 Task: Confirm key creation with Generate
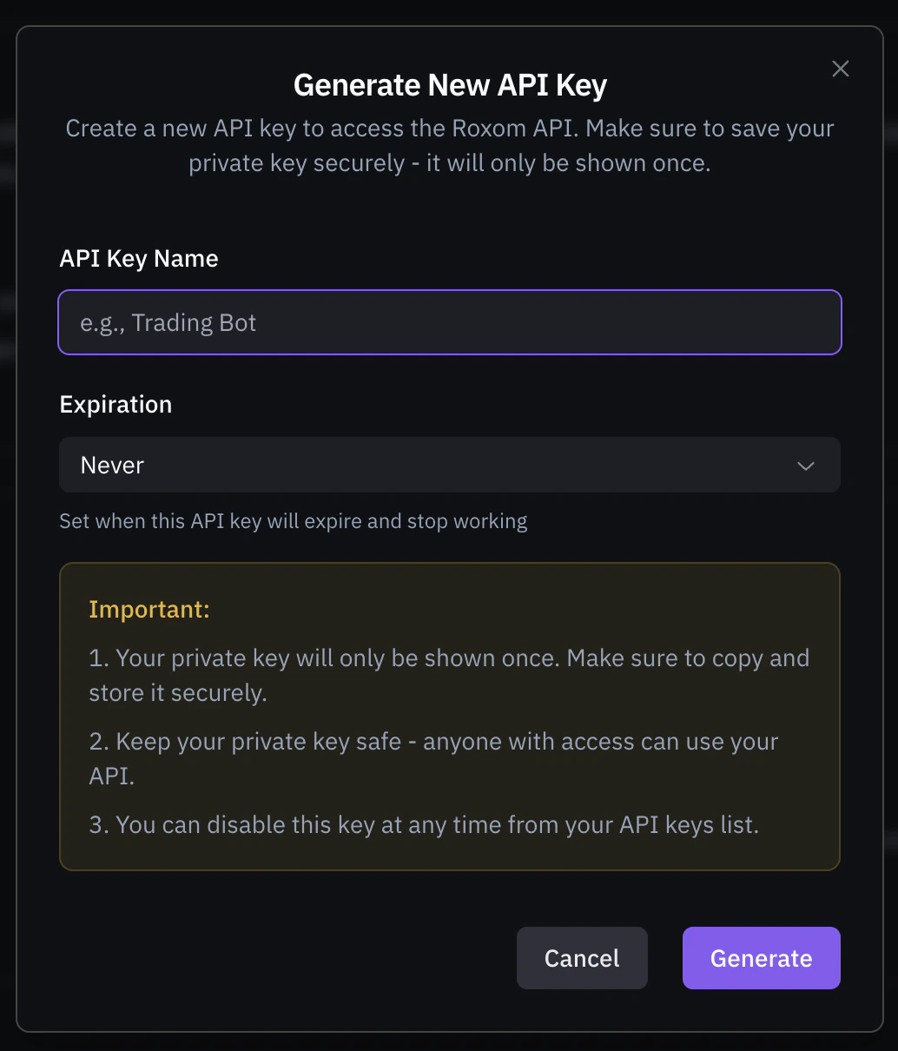tap(761, 958)
